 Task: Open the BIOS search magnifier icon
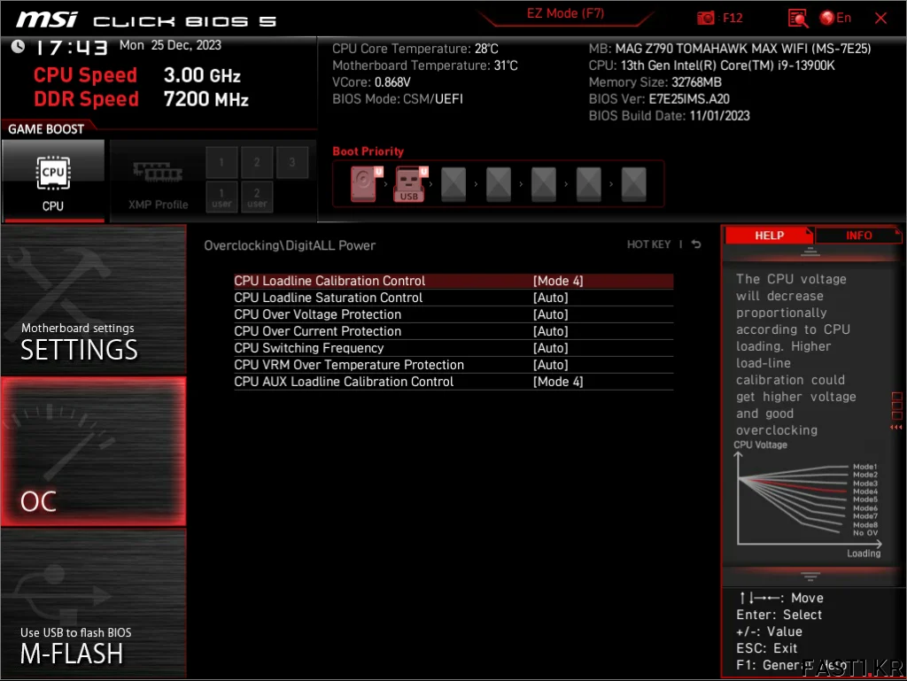point(798,18)
